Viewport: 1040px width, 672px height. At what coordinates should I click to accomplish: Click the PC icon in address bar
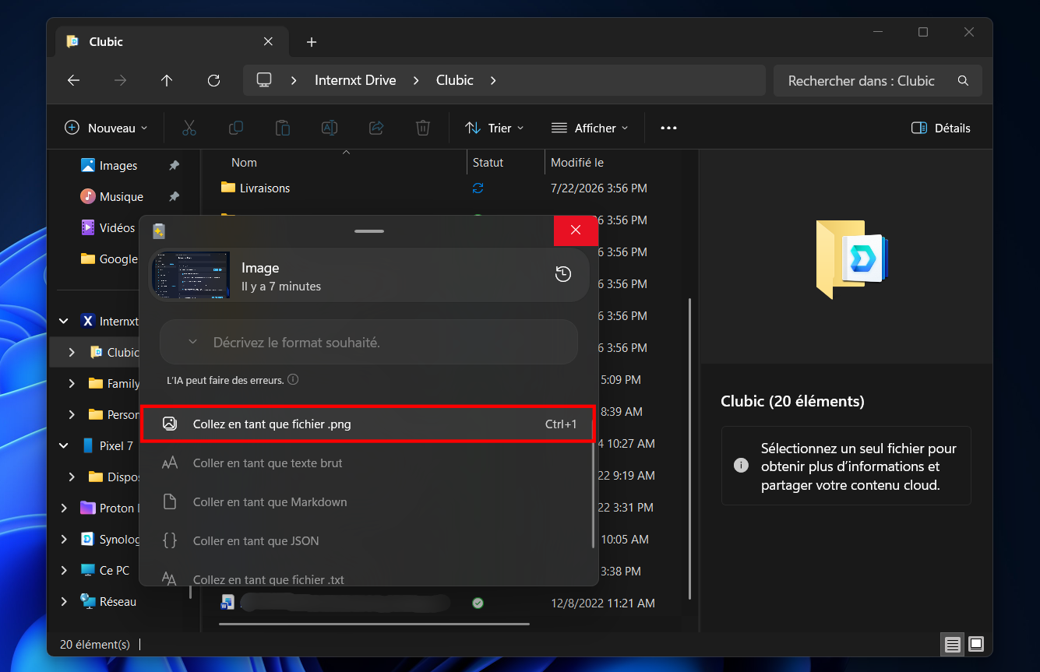264,80
